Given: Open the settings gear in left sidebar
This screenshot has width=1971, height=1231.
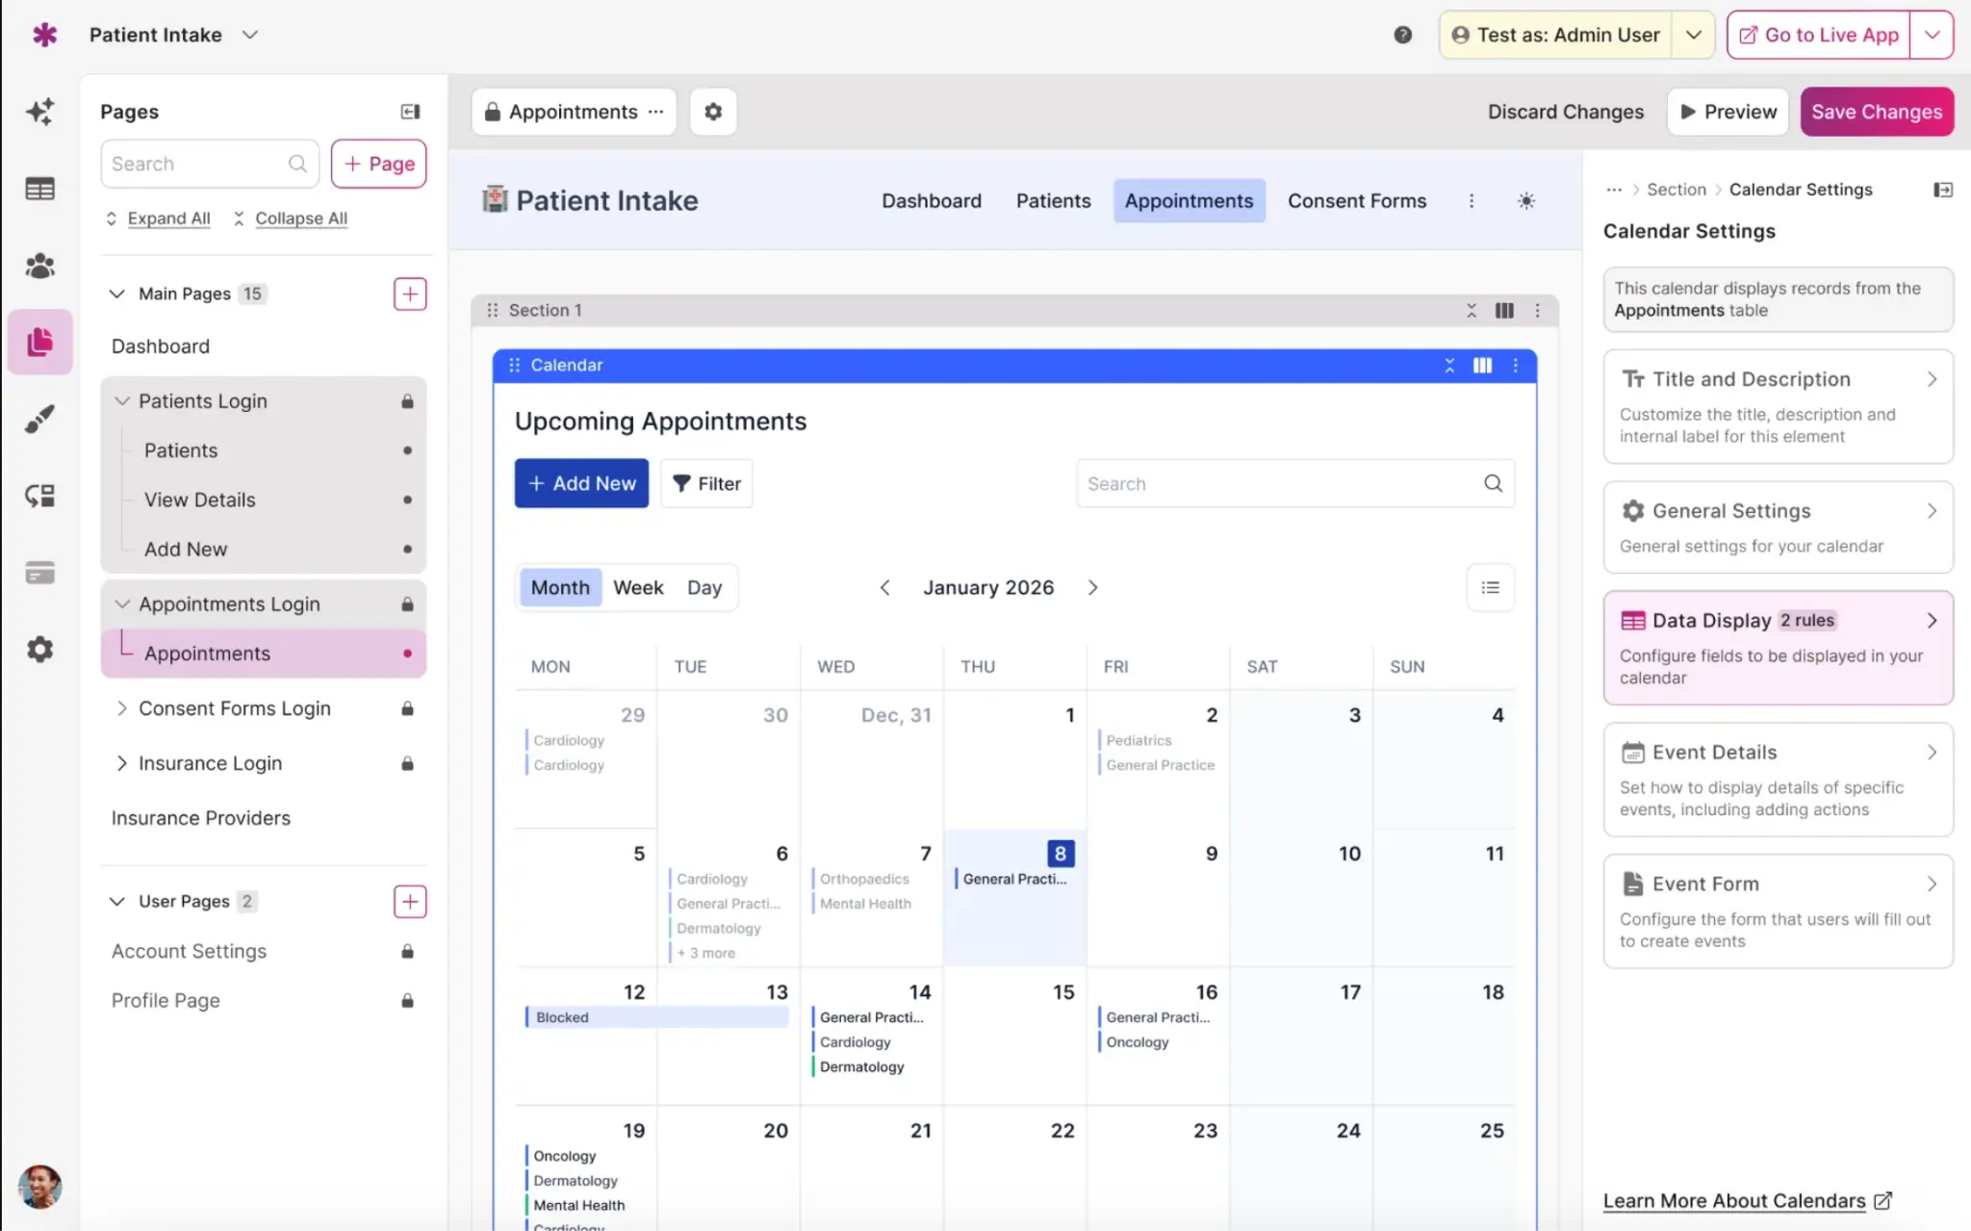Looking at the screenshot, I should [39, 650].
